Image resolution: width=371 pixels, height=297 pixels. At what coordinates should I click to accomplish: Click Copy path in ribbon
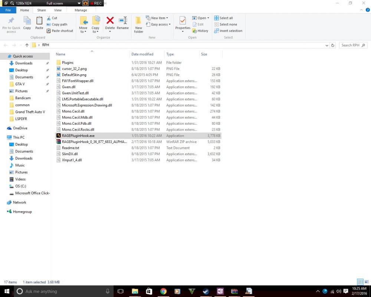pyautogui.click(x=57, y=25)
